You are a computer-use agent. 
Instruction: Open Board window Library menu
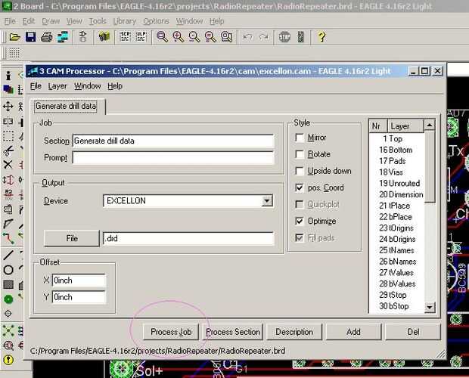coord(124,21)
